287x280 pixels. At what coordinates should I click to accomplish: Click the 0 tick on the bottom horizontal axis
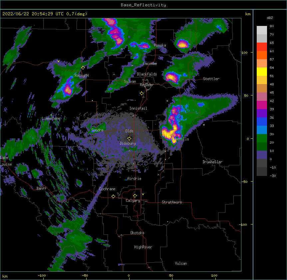[129, 275]
